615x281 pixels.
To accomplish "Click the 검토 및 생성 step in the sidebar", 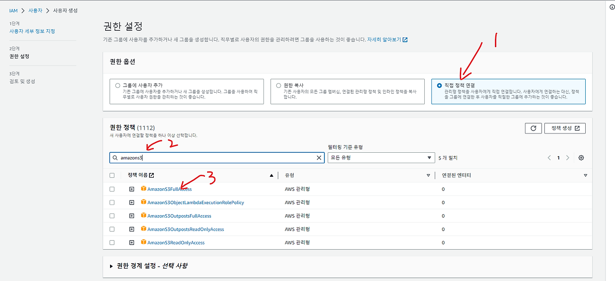I will [x=22, y=81].
